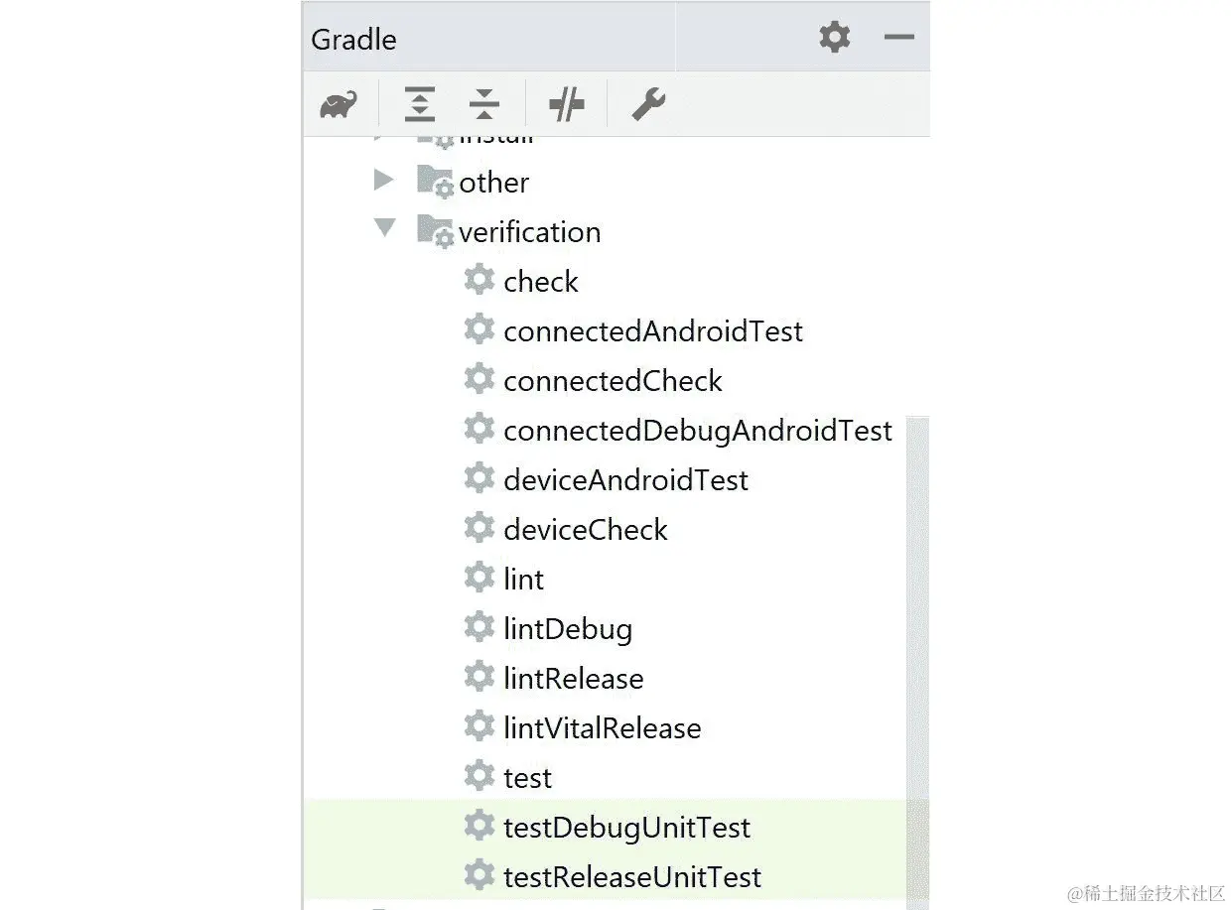Select the lintVitalRelease task
Image resolution: width=1232 pixels, height=910 pixels.
click(x=602, y=727)
